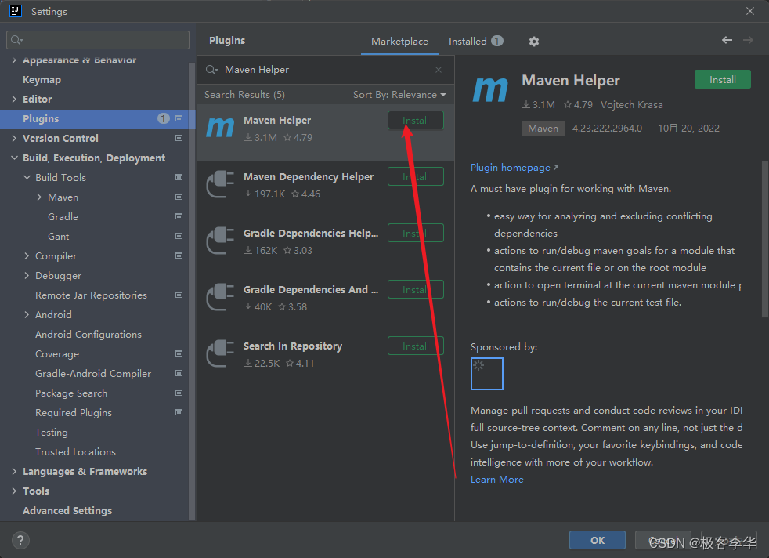Click the large Maven Helper logo in details
Viewport: 769px width, 558px height.
(x=490, y=90)
